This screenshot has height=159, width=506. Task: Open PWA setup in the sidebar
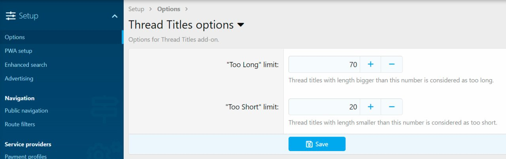pyautogui.click(x=19, y=51)
